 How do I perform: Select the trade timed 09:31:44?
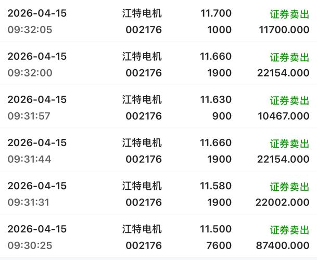158,150
